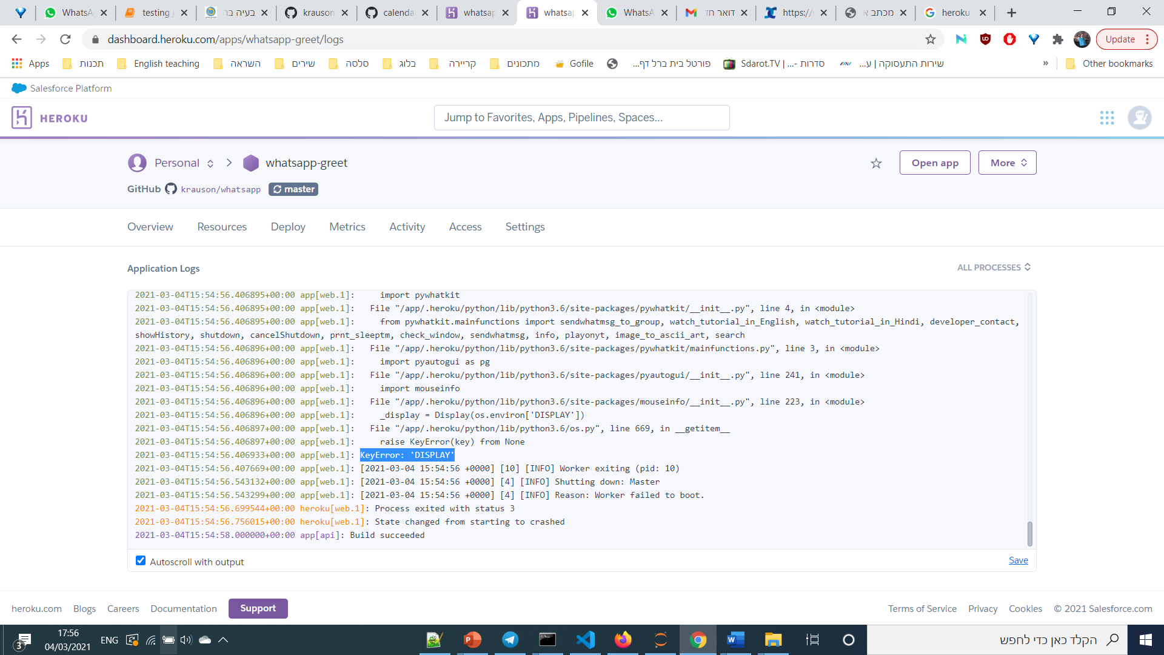This screenshot has height=655, width=1164.
Task: Reload the current browser page
Action: click(x=65, y=39)
